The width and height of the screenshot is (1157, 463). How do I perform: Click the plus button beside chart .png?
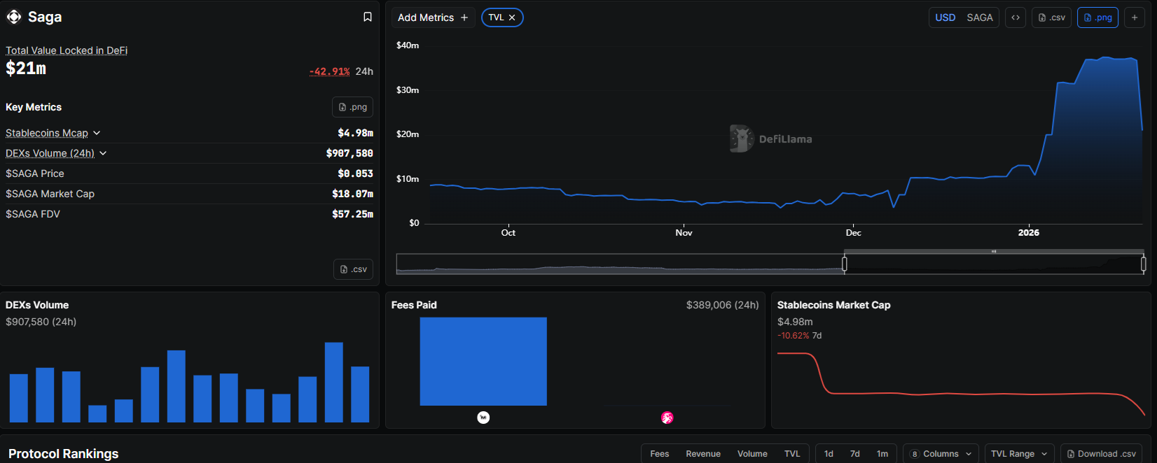(x=1135, y=17)
